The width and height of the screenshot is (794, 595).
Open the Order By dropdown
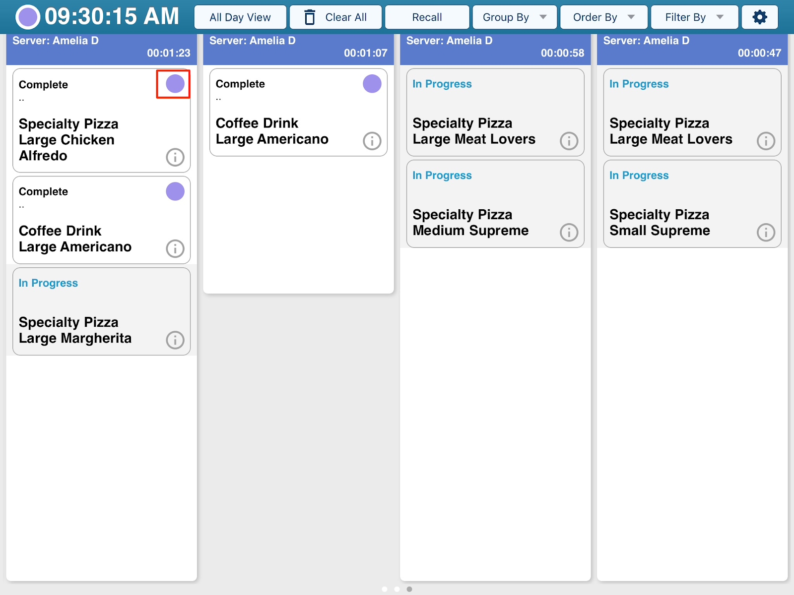pos(603,17)
